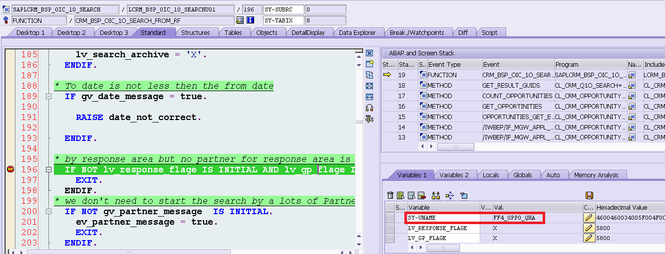Select the row selector for SY-UNAME

point(390,218)
